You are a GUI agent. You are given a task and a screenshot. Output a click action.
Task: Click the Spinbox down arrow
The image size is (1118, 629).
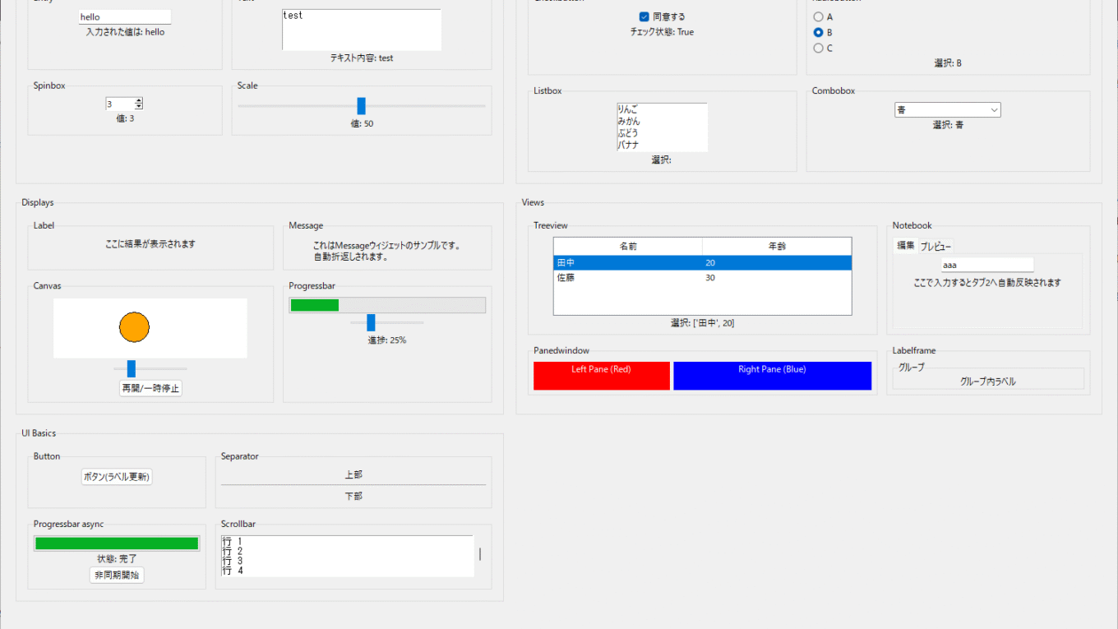coord(139,107)
